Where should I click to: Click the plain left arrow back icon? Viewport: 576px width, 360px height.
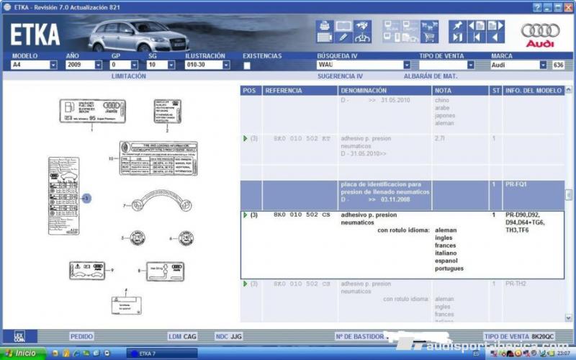click(x=495, y=37)
